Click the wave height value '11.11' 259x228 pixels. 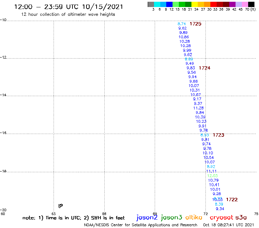[211, 171]
